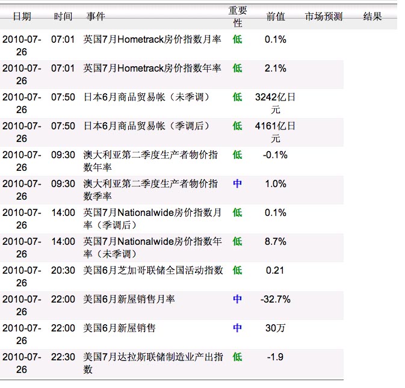Click previous value 3242亿日元
The image size is (405, 388).
[276, 103]
